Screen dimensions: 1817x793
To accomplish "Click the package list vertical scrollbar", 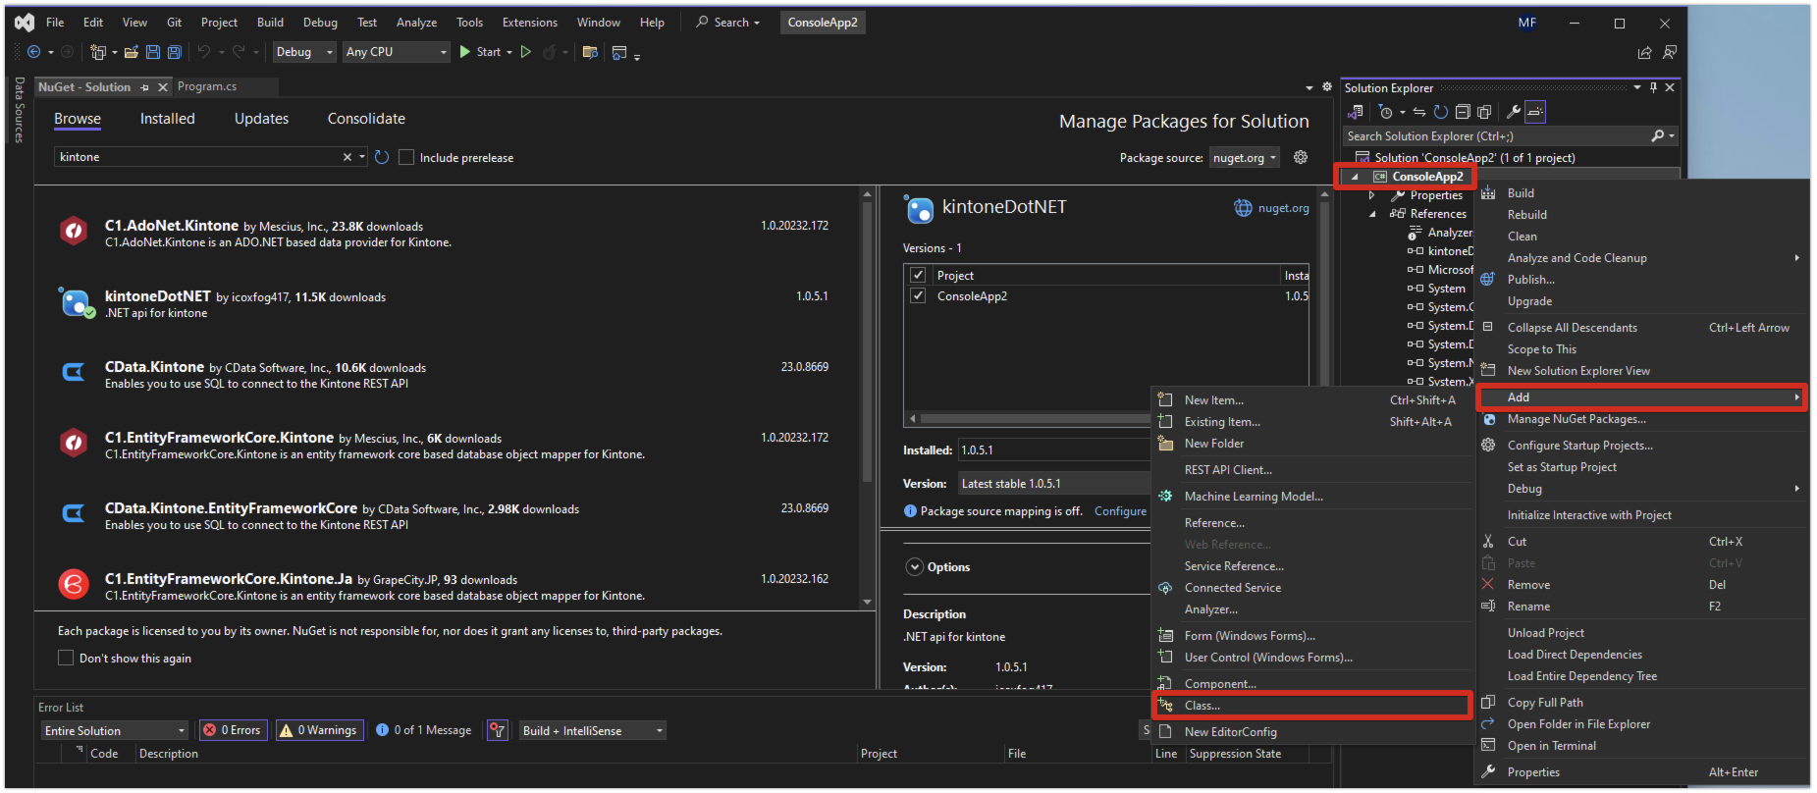I will (867, 344).
